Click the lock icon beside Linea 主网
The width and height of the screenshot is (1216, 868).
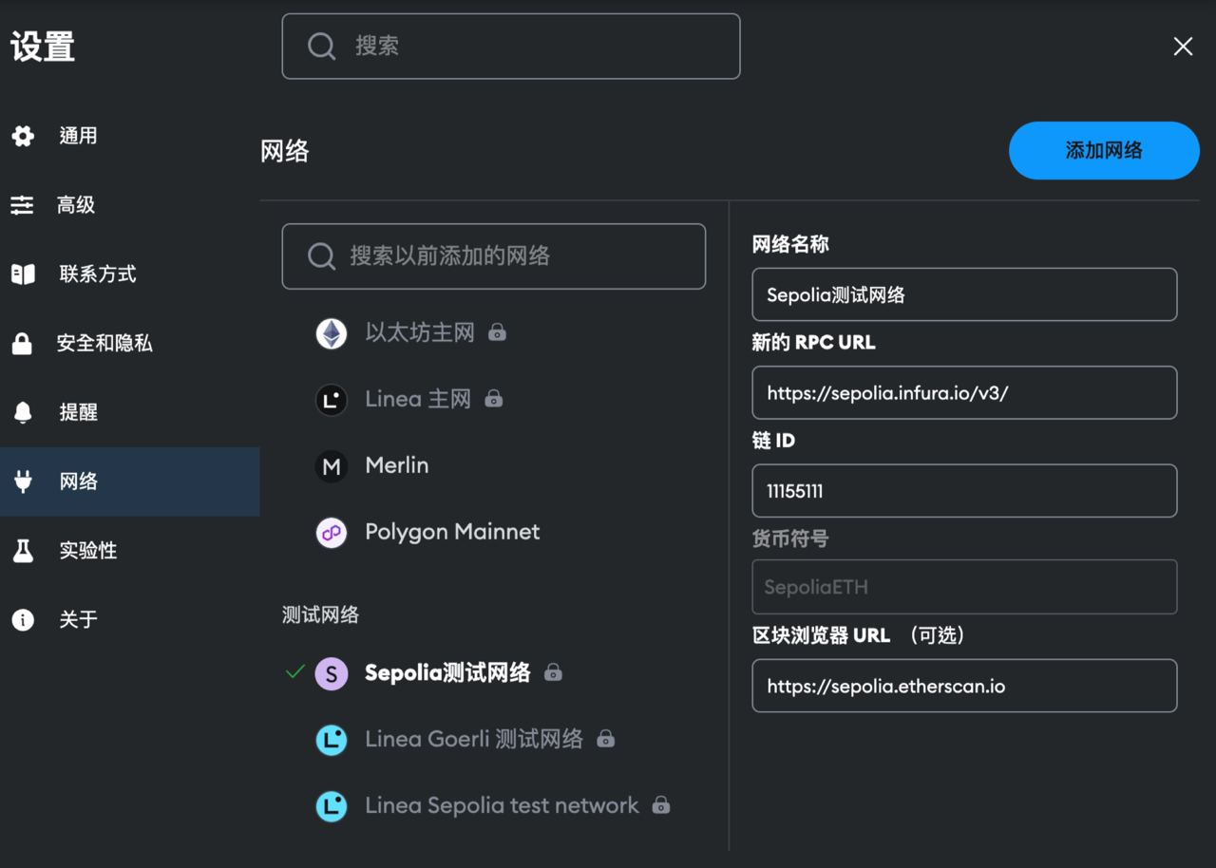[x=493, y=399]
